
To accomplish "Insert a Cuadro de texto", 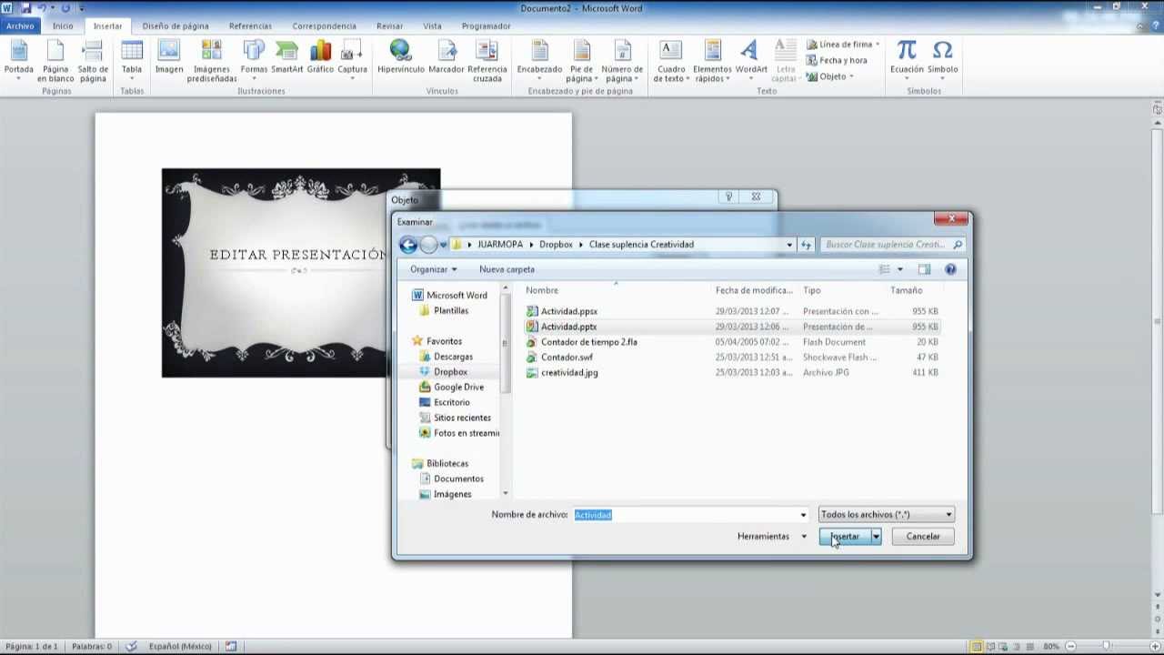I will tap(671, 60).
